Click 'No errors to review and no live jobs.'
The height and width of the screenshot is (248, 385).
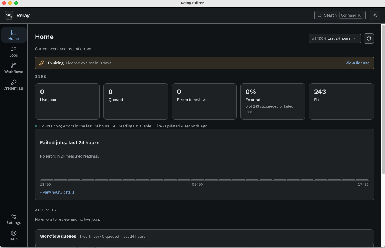coord(67,219)
